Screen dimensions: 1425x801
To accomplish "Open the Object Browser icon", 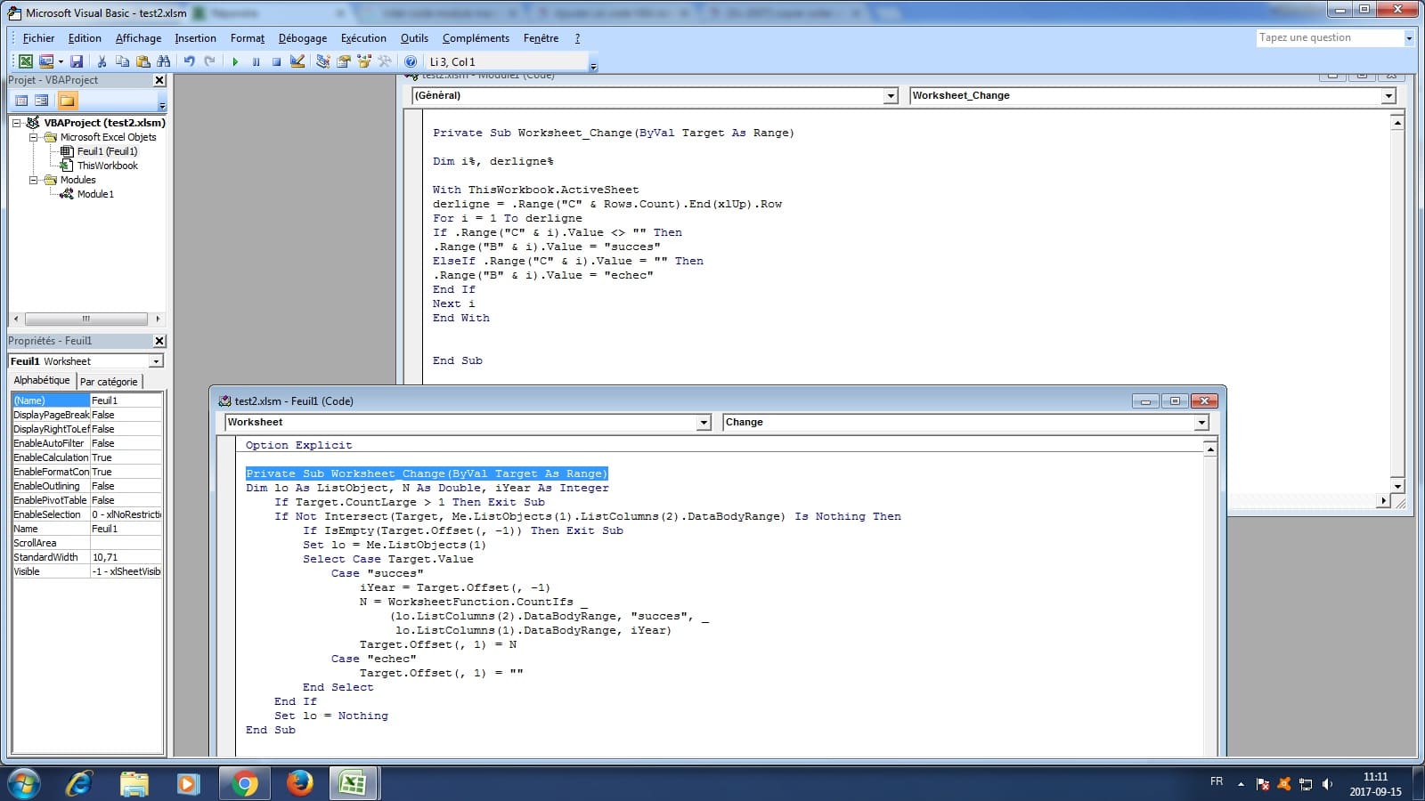I will click(364, 61).
